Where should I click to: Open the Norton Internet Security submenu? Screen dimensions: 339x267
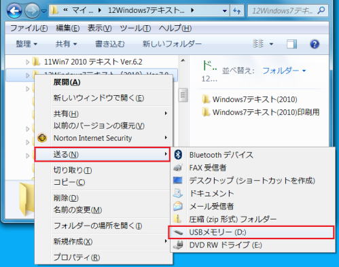(103, 138)
